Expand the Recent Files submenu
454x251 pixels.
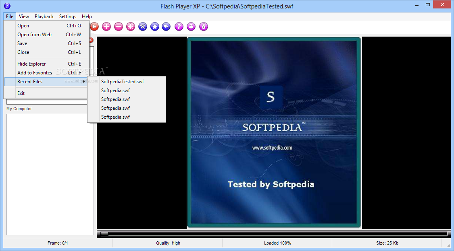click(46, 81)
